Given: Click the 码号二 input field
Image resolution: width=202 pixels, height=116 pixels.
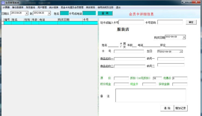Looking at the screenshot, I should pyautogui.click(x=171, y=65).
